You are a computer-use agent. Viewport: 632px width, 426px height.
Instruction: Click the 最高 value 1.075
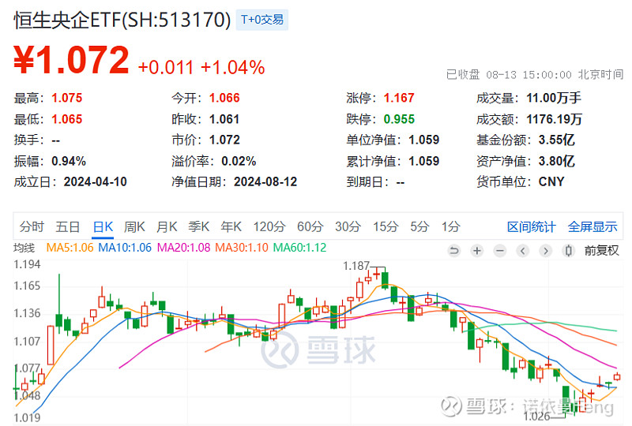click(x=67, y=98)
